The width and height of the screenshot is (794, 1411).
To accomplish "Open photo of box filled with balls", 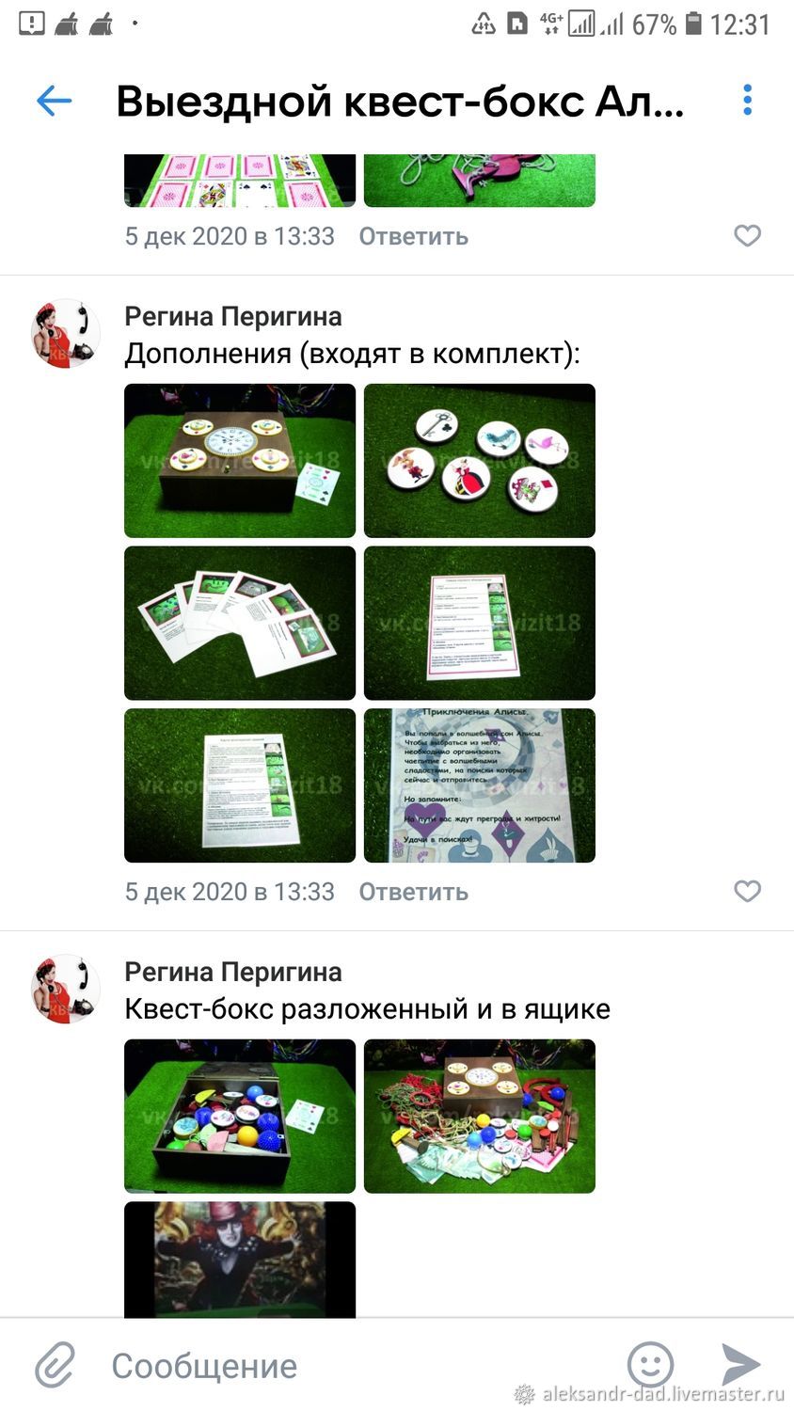I will [x=240, y=1117].
